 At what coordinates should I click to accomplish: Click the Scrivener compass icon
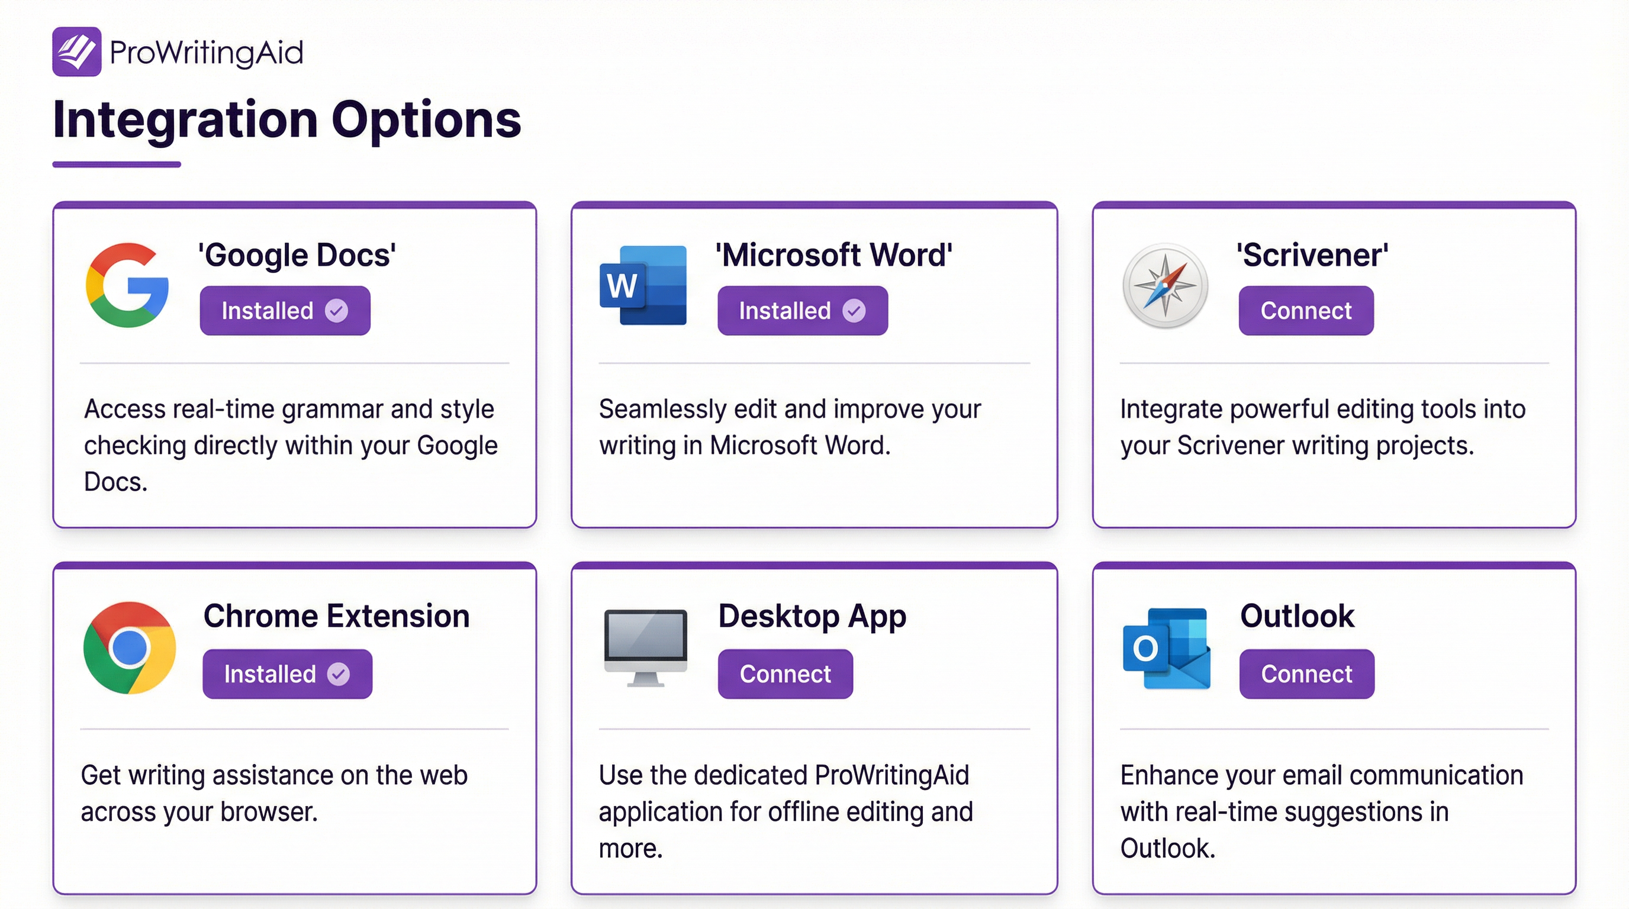coord(1165,286)
